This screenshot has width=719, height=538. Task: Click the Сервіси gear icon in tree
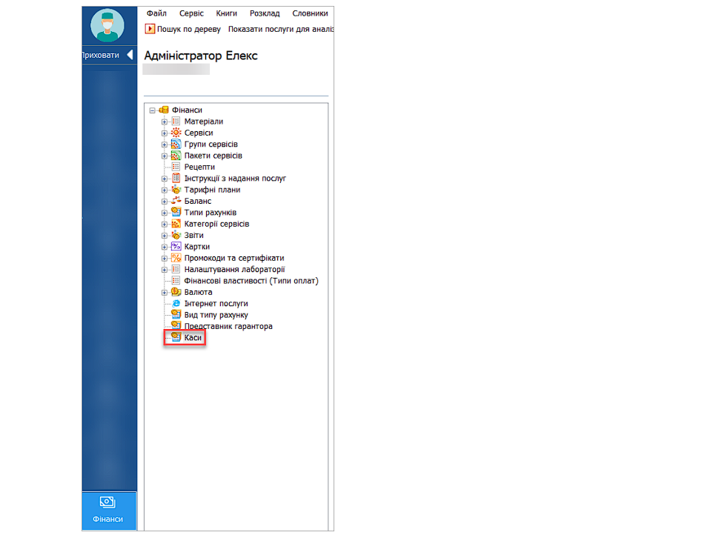coord(176,133)
